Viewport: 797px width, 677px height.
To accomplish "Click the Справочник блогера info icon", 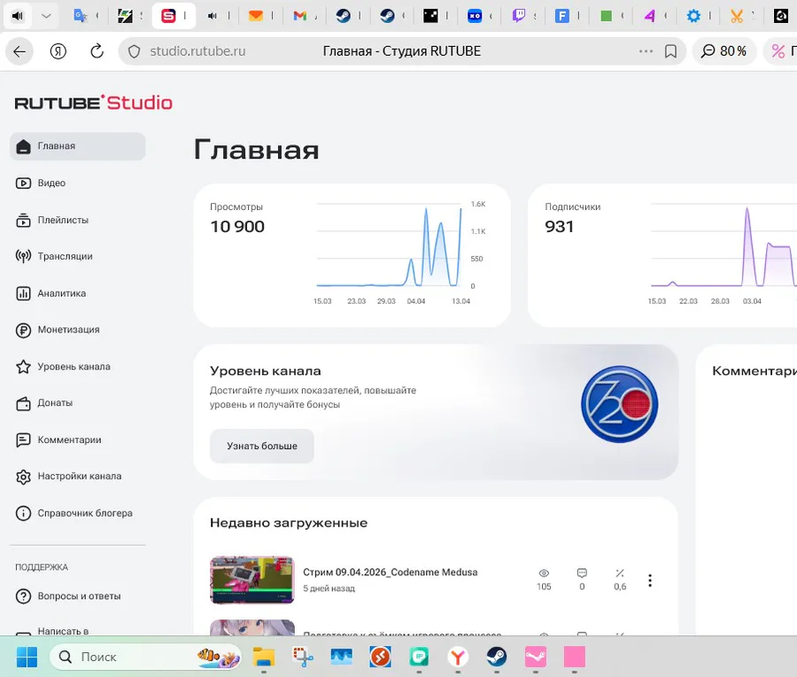I will (x=23, y=513).
